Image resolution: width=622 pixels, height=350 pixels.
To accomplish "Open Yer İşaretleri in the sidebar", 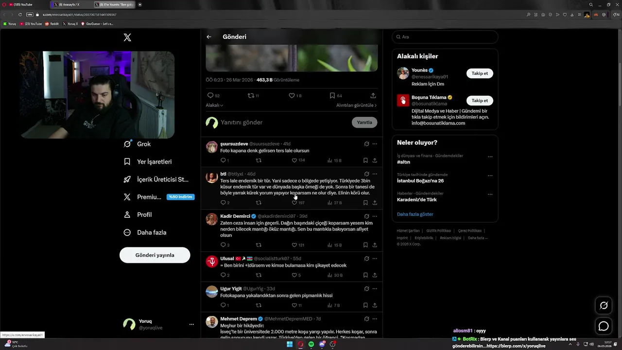I will click(148, 162).
